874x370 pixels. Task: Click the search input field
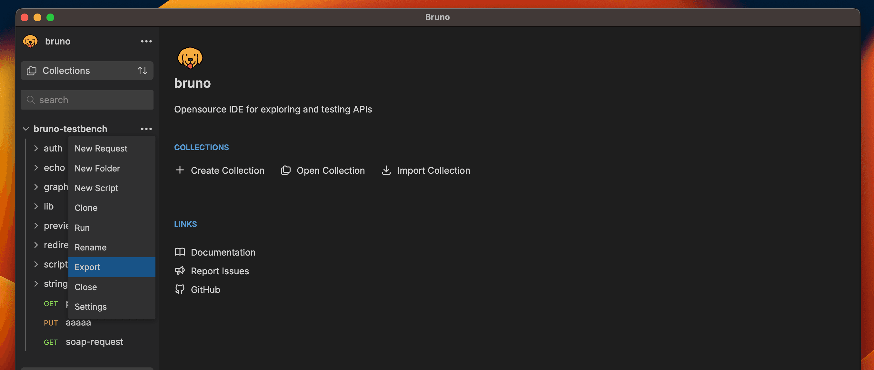pyautogui.click(x=87, y=100)
